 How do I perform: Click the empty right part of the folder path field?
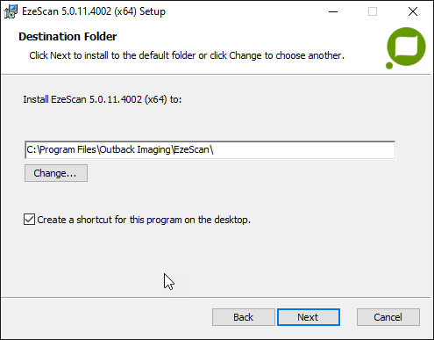coord(304,150)
